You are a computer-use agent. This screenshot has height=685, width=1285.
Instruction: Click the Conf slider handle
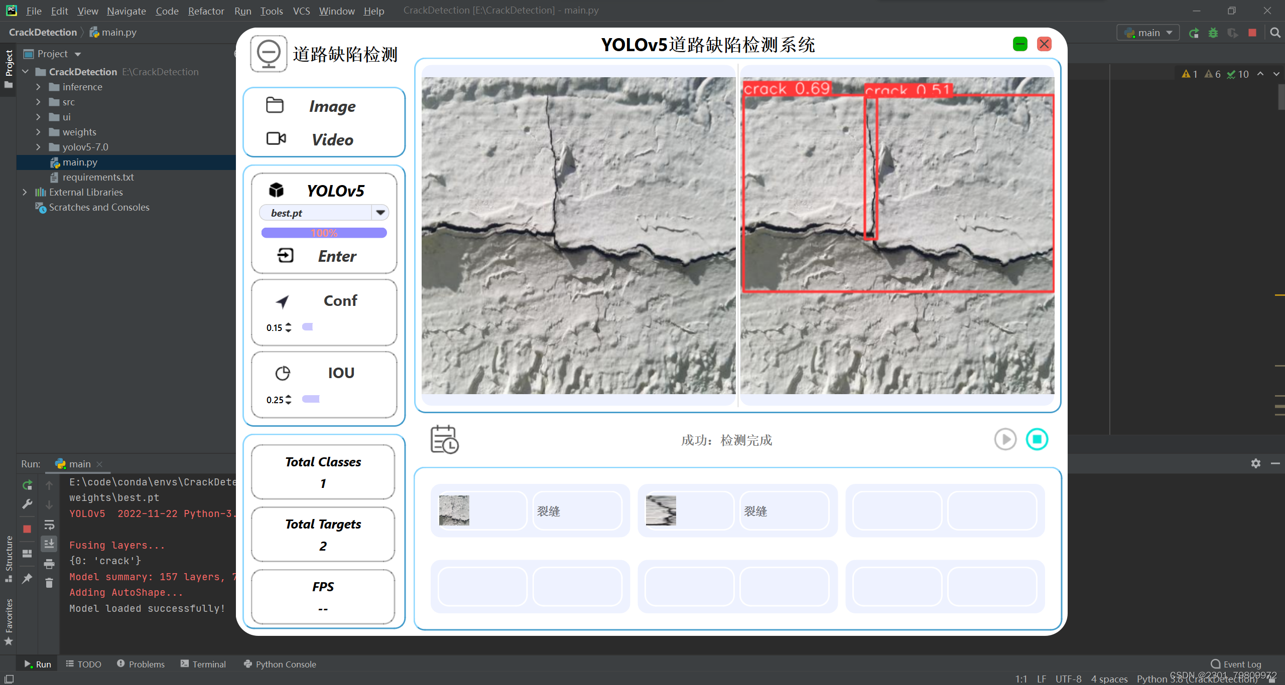click(x=308, y=327)
